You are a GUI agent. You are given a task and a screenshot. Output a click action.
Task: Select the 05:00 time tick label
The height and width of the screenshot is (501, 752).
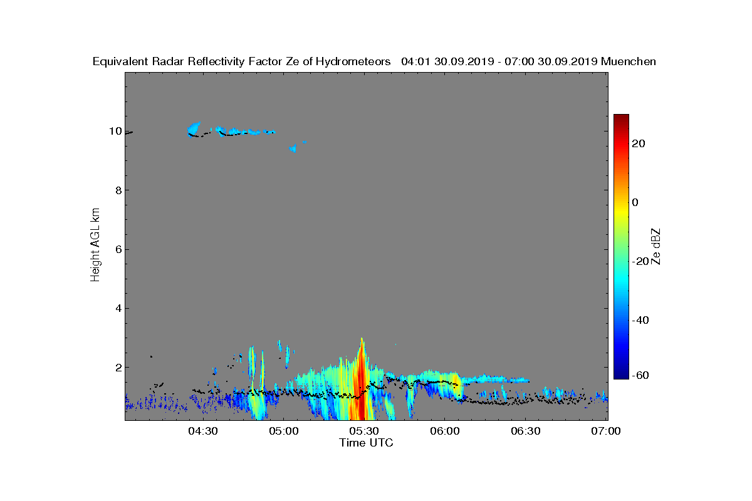click(284, 431)
